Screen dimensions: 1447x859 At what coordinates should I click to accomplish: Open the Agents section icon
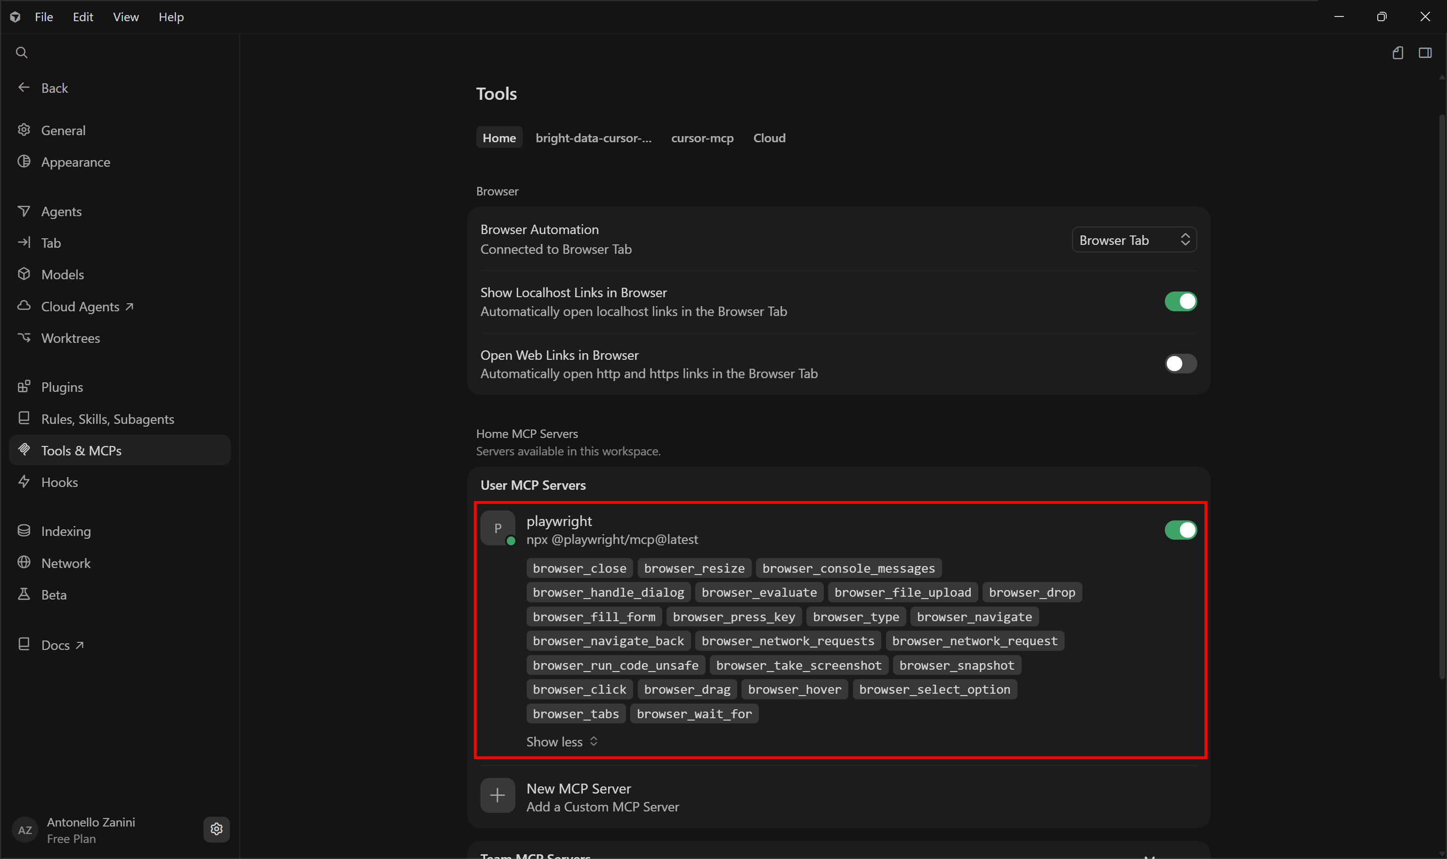24,211
